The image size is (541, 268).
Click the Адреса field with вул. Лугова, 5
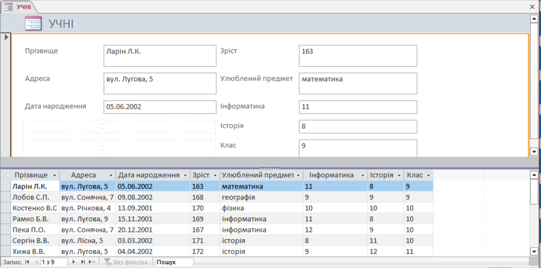coord(160,83)
